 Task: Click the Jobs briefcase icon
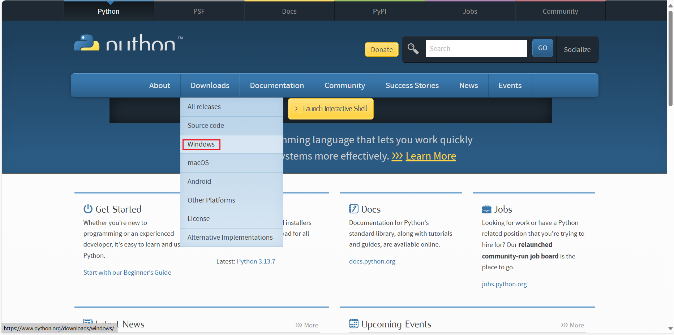(x=486, y=209)
